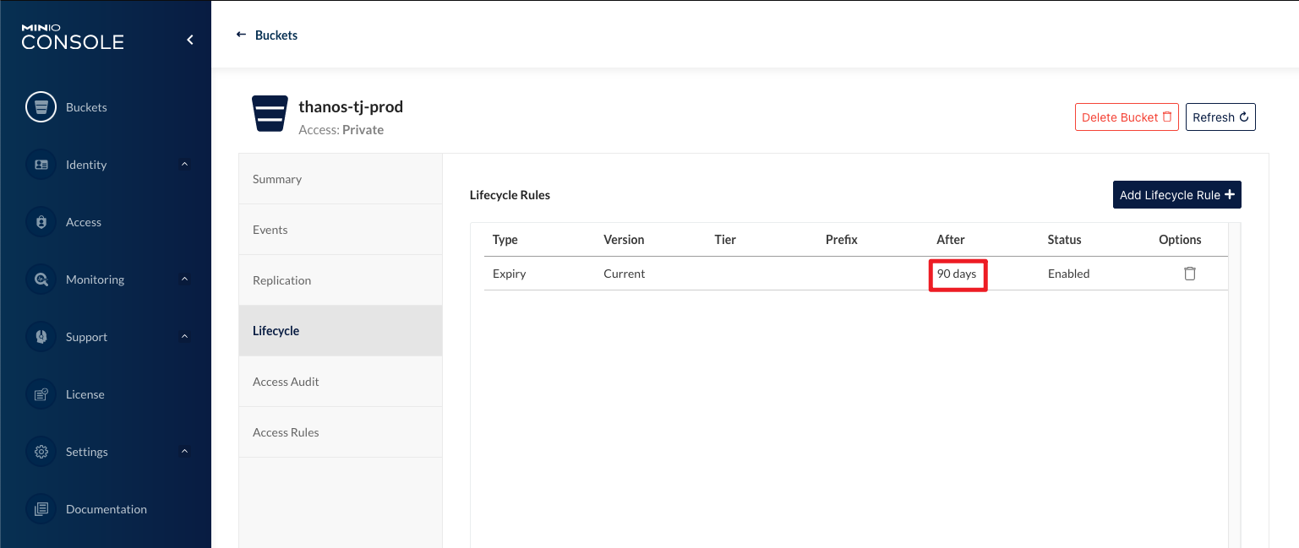Click the Support sidebar icon

[x=41, y=337]
